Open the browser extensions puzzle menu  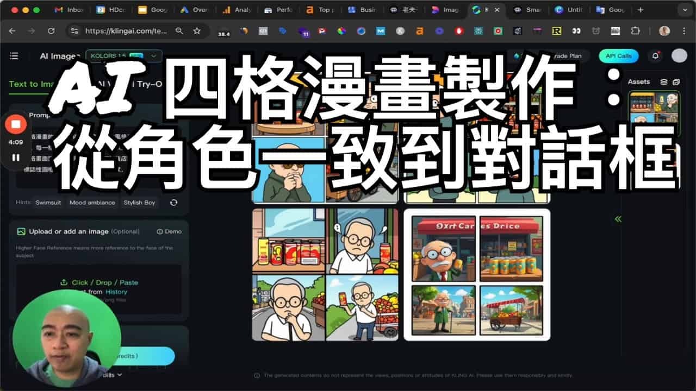[635, 31]
